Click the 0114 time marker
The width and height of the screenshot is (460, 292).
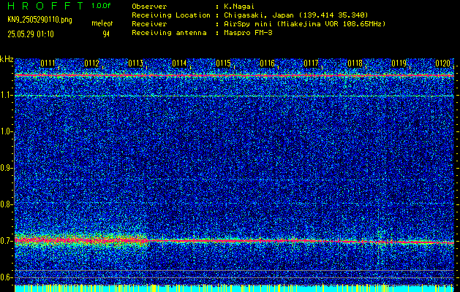click(x=179, y=64)
